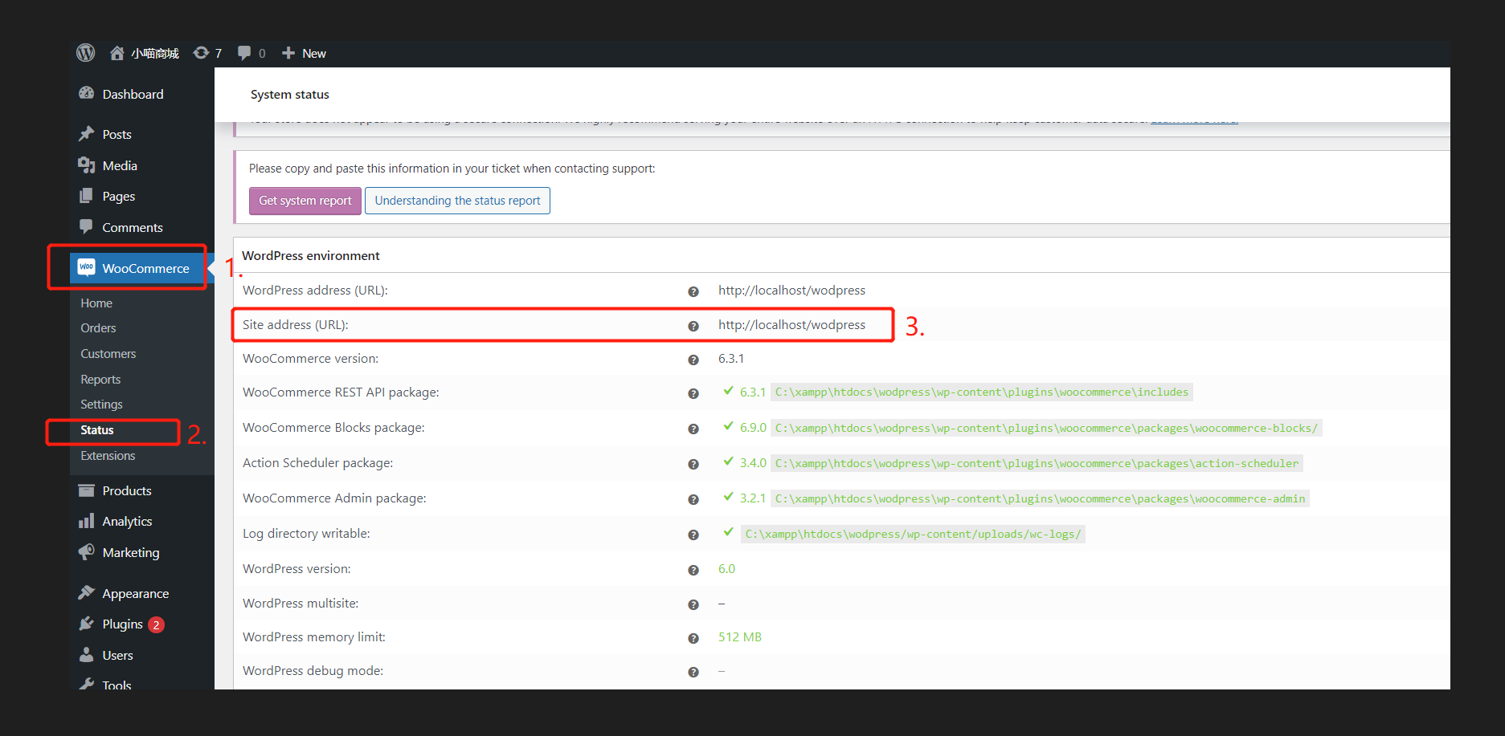This screenshot has height=736, width=1505.
Task: Click the Marketing megaphone icon
Action: coord(87,552)
